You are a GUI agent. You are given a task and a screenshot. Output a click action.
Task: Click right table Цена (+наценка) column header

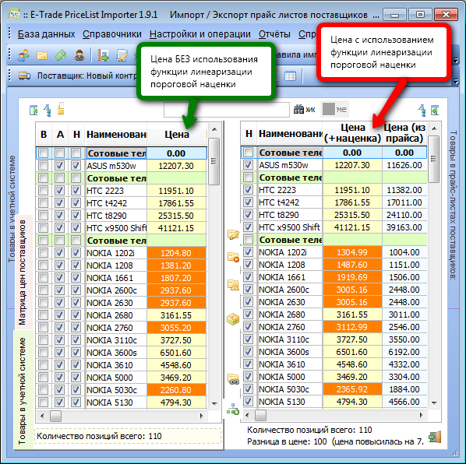(352, 132)
